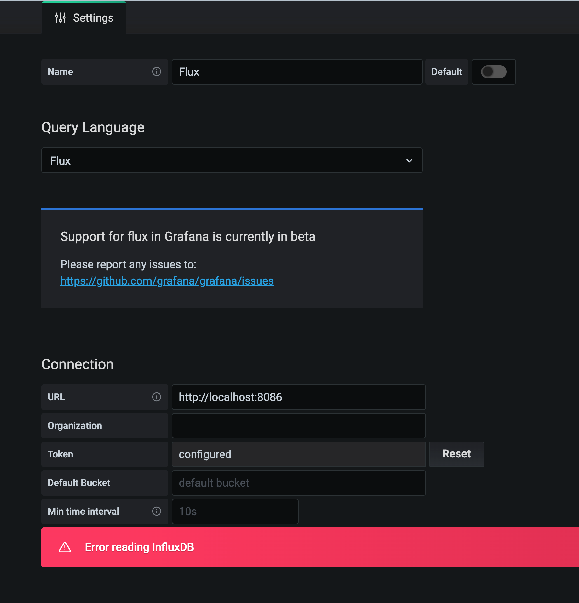Open the Grafana GitHub issues link
This screenshot has height=603, width=579.
(167, 281)
